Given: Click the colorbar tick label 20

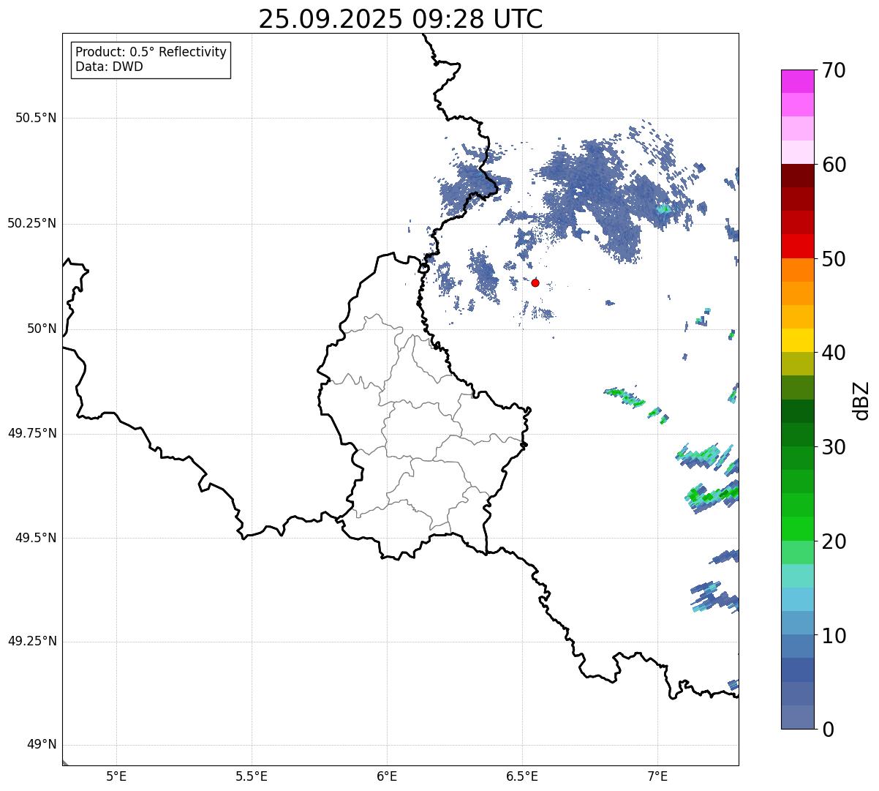Looking at the screenshot, I should point(834,541).
